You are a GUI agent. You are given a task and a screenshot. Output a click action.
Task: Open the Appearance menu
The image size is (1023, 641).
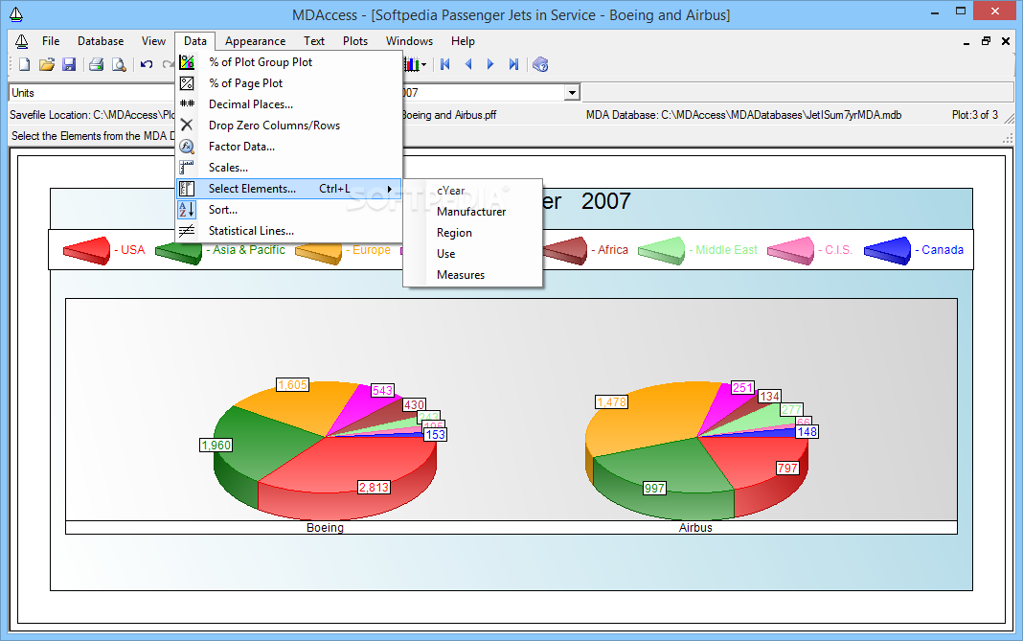[x=255, y=41]
